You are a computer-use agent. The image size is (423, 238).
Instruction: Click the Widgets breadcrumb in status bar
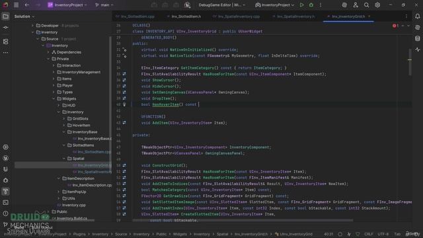coord(180,234)
